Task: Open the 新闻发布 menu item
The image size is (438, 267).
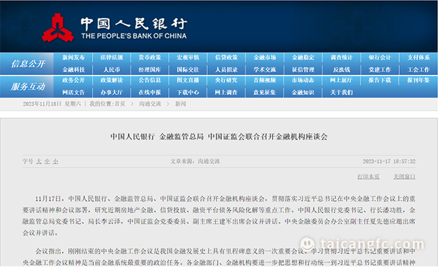Action: point(73,58)
